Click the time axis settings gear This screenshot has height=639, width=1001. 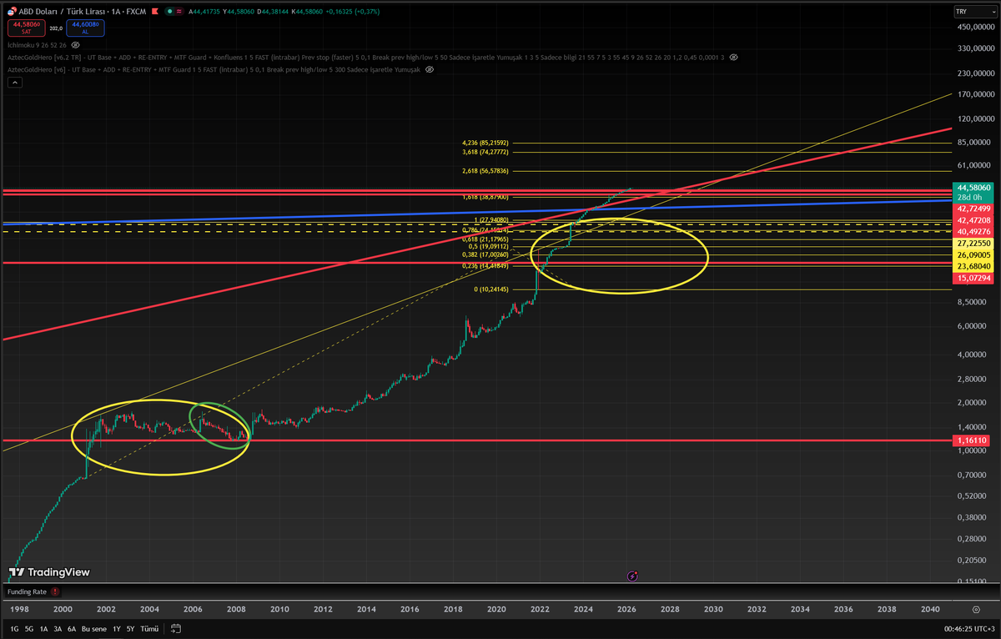[x=976, y=610]
